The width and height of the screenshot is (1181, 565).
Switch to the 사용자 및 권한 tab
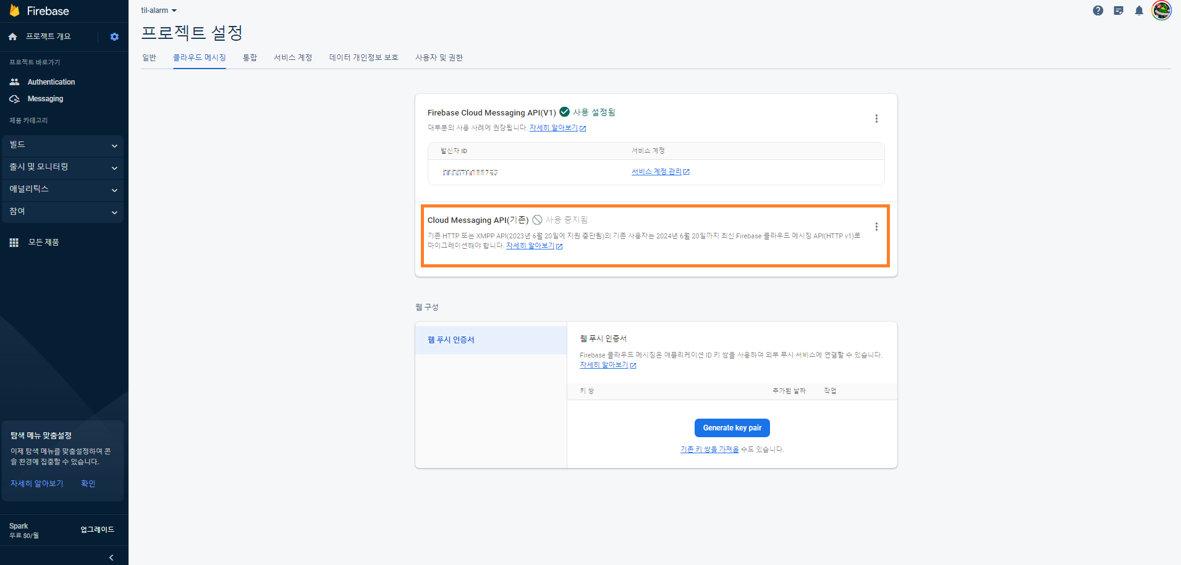click(439, 57)
